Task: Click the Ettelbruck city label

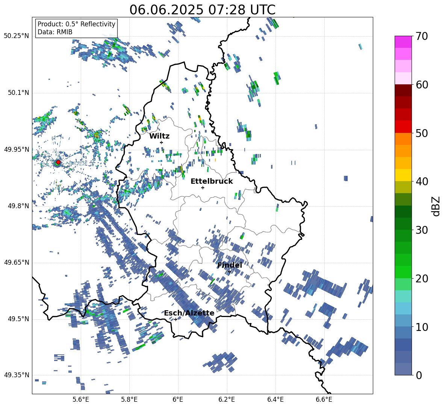Action: (212, 181)
